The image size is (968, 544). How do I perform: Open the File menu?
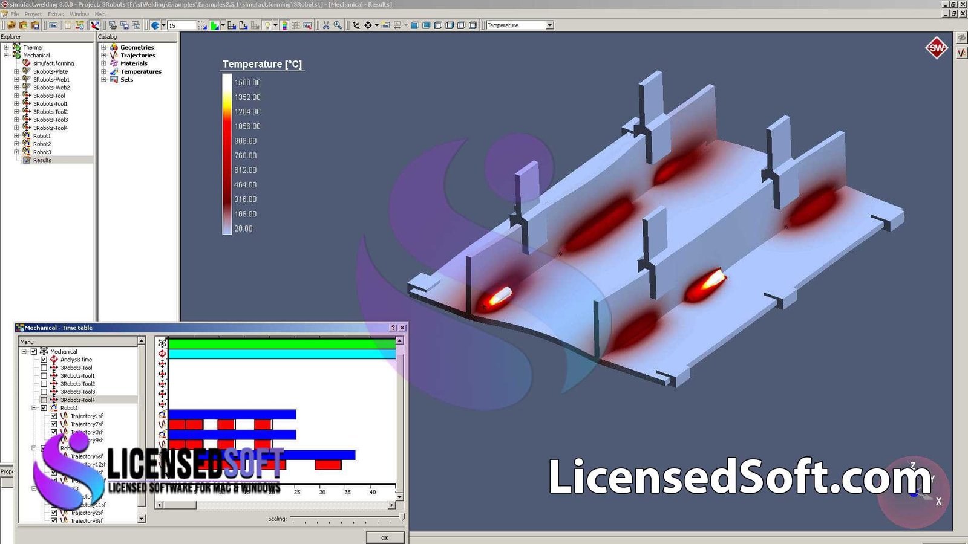pyautogui.click(x=15, y=14)
